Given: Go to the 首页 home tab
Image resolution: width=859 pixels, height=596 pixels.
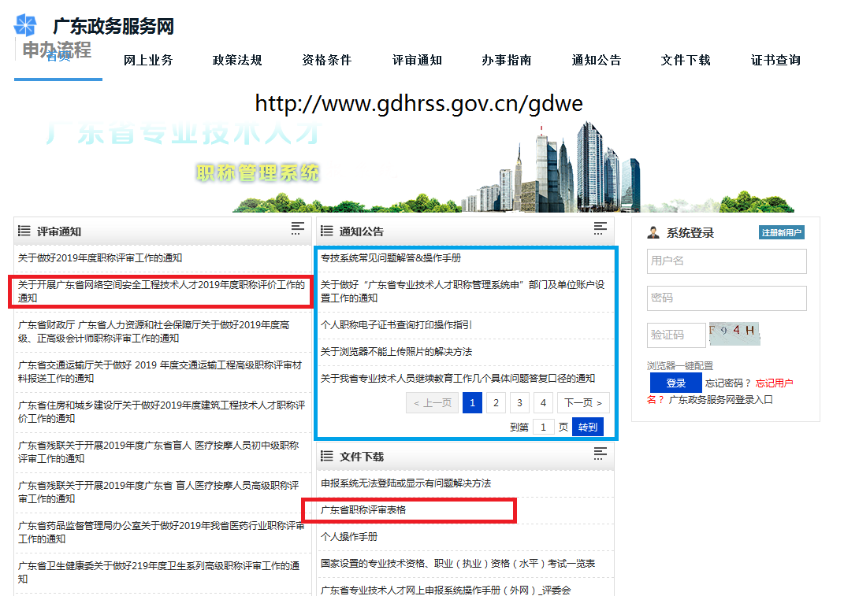Looking at the screenshot, I should click(58, 57).
